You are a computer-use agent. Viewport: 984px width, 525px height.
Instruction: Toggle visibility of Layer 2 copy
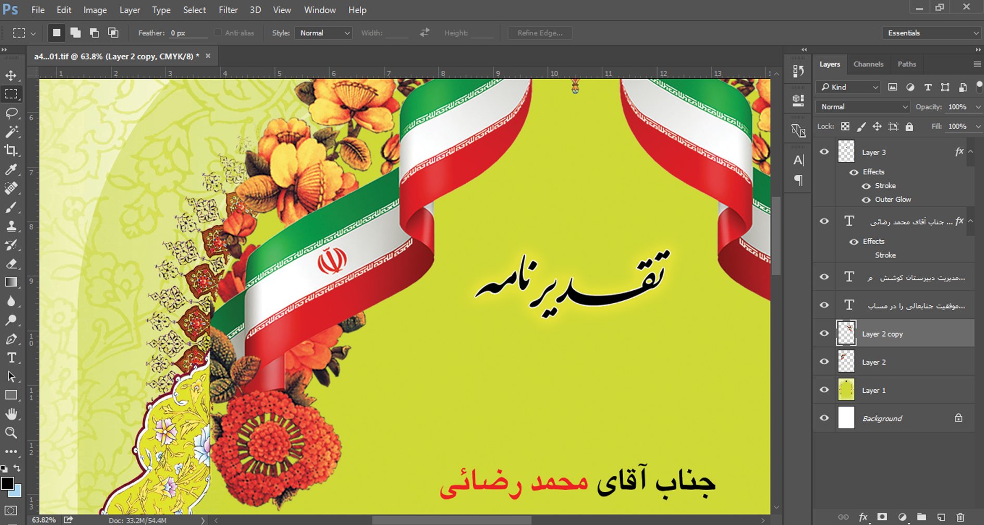pyautogui.click(x=824, y=334)
